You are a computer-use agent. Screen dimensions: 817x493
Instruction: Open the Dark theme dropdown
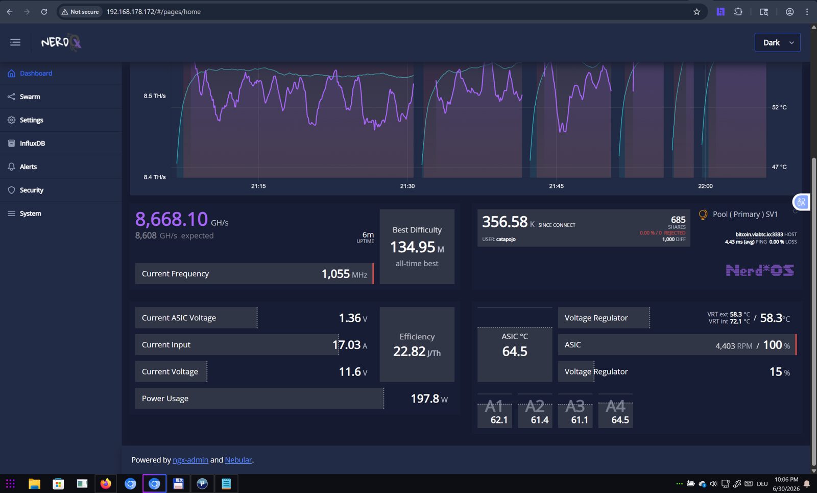tap(777, 42)
